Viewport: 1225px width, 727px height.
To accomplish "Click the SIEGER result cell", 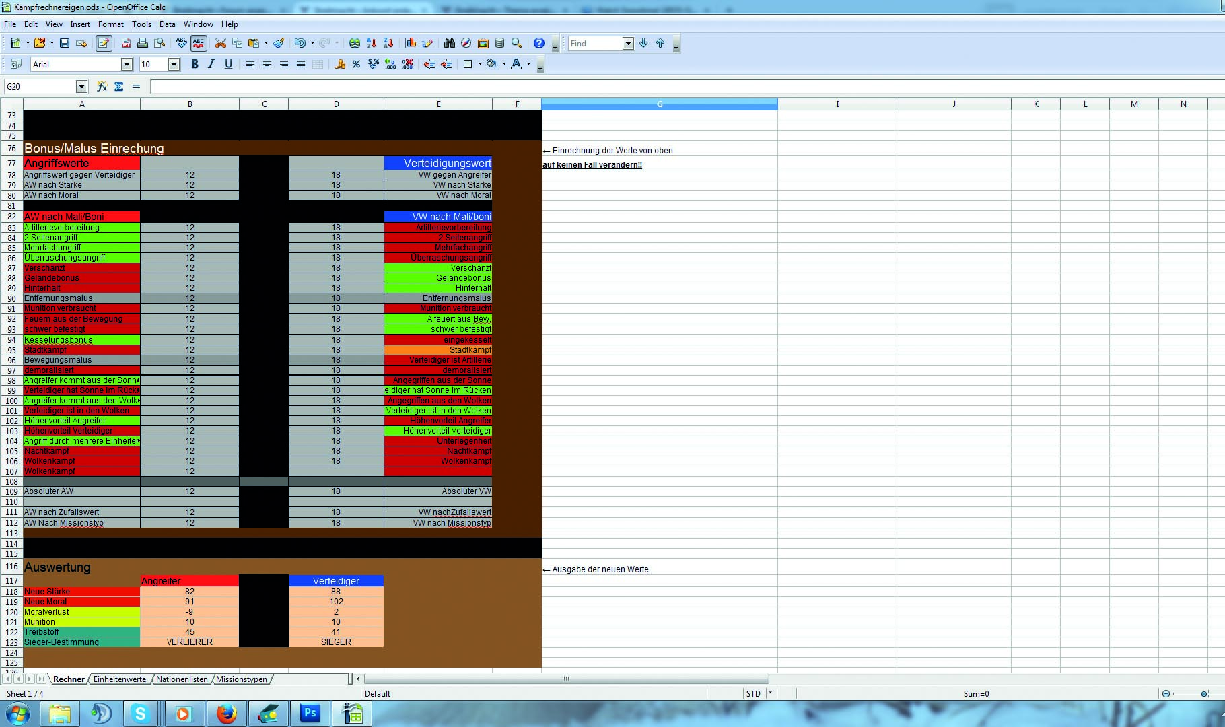I will (x=336, y=642).
